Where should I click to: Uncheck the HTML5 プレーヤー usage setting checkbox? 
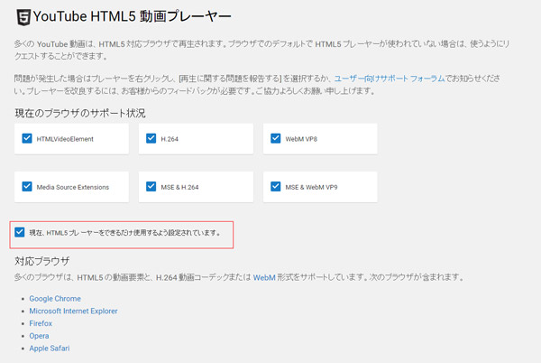(x=20, y=232)
